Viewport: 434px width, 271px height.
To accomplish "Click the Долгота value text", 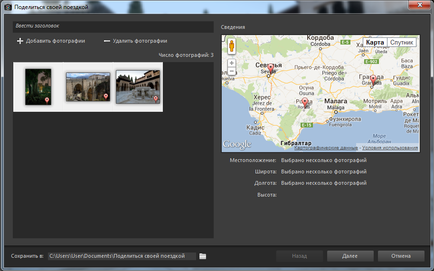I will 324,183.
